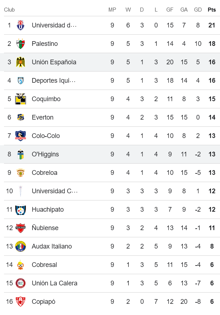Screen dimensions: 220x315
Task: Click the GD column header
Action: tap(198, 10)
